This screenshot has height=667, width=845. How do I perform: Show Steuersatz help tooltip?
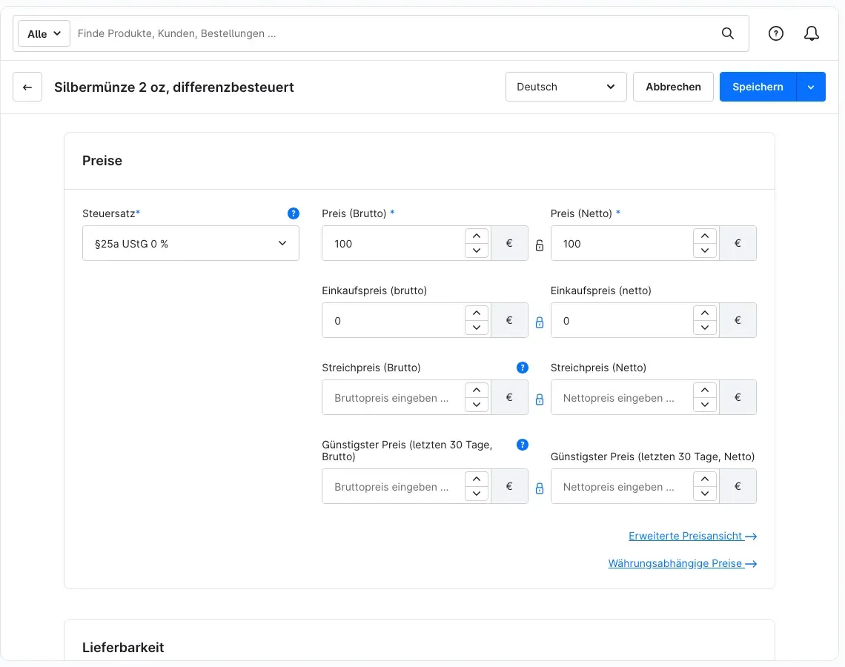click(294, 213)
